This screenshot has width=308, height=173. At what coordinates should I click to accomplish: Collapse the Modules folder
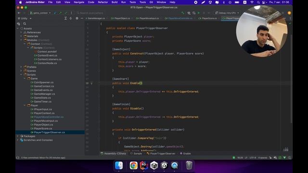point(21,40)
